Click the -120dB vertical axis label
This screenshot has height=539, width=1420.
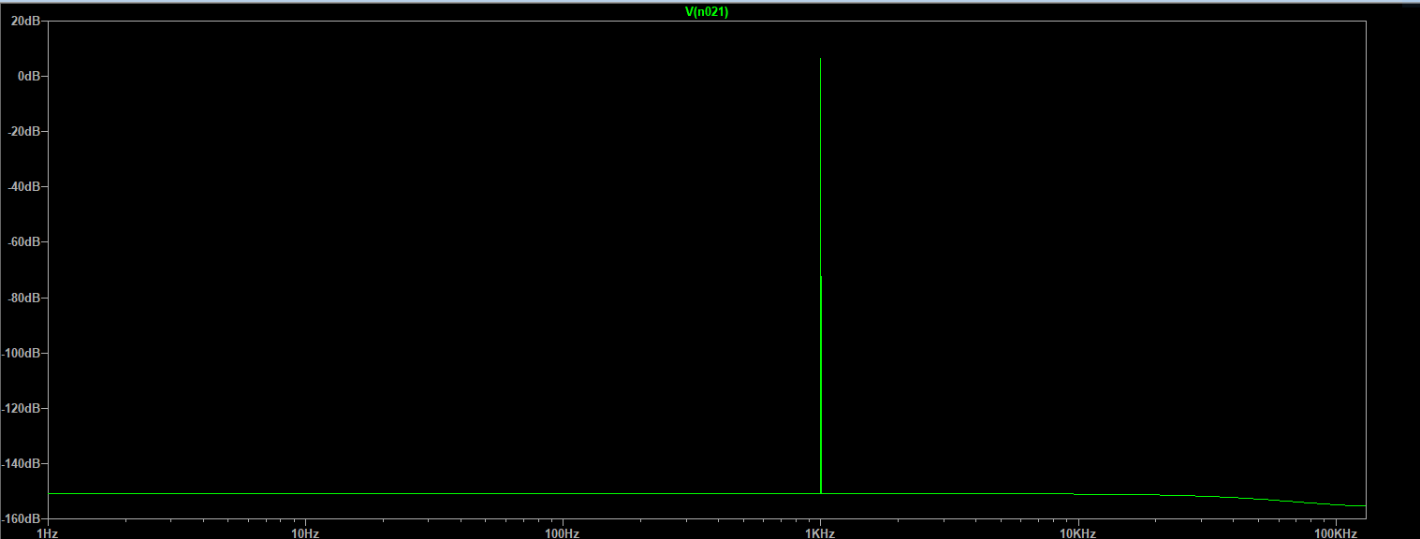(x=21, y=408)
